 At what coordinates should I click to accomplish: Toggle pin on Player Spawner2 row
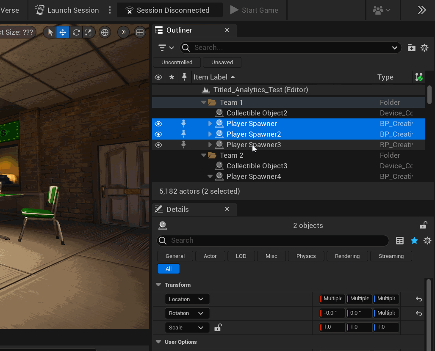pos(183,134)
